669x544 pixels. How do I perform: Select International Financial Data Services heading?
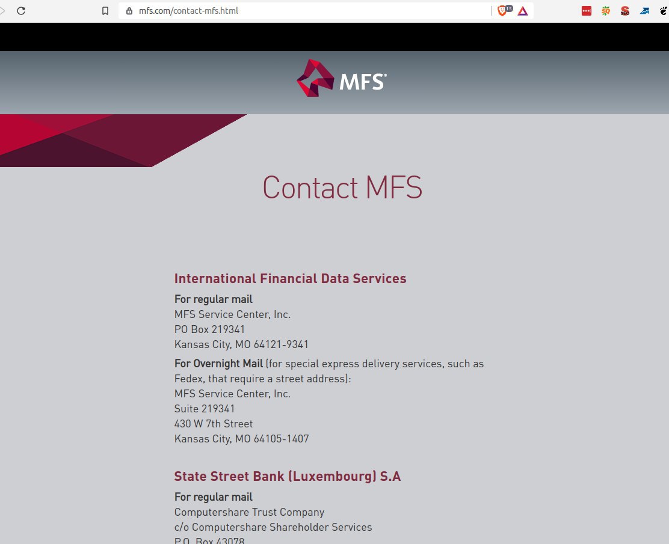[290, 278]
